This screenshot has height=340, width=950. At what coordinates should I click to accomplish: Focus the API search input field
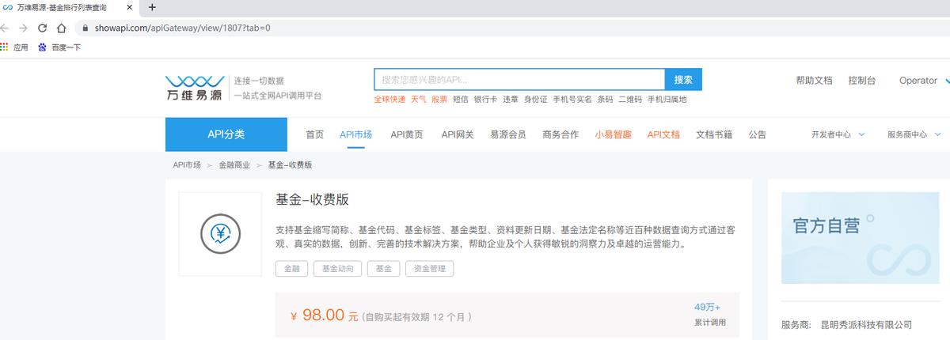[519, 79]
